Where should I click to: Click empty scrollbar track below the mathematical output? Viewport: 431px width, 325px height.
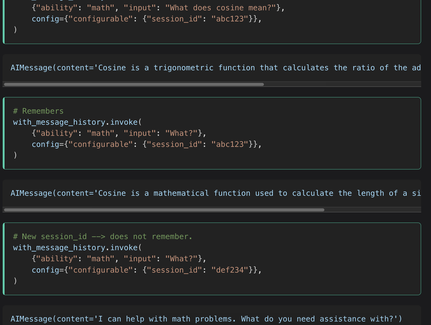371,210
